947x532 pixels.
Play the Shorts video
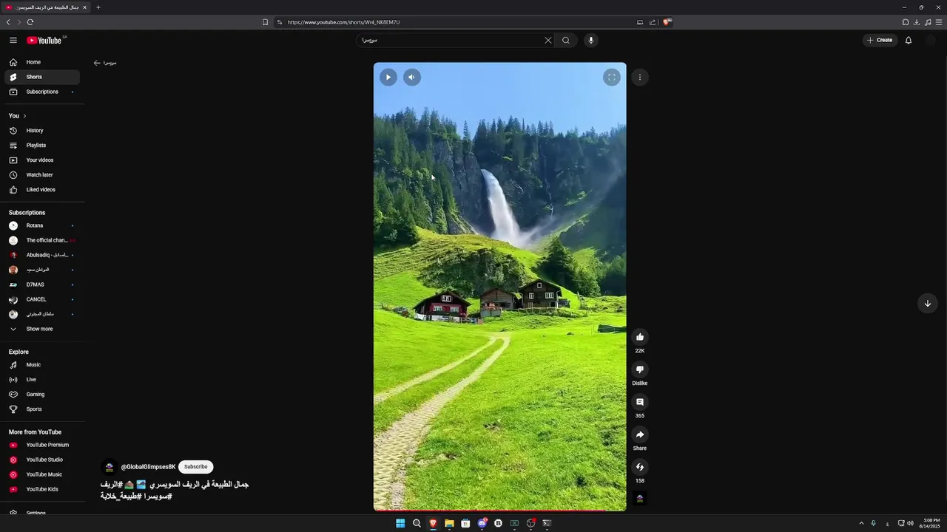[x=388, y=77]
